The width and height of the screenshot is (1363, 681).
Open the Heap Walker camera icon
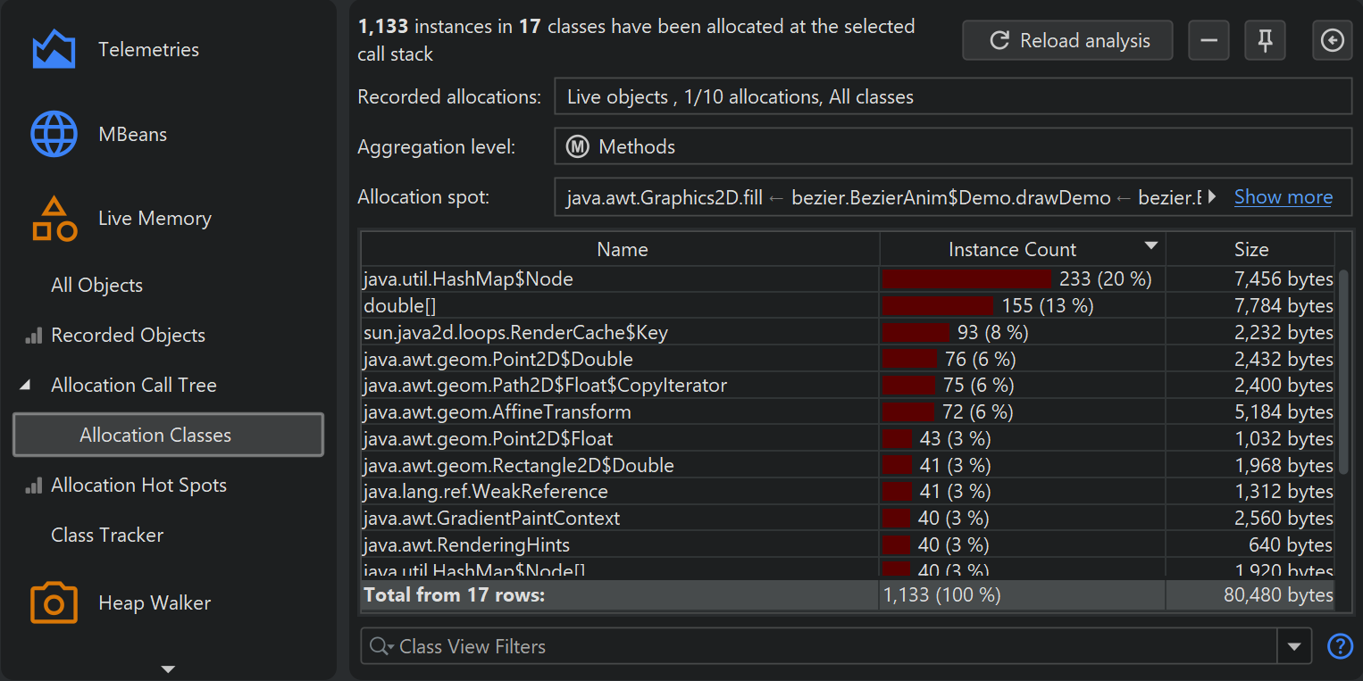click(54, 603)
